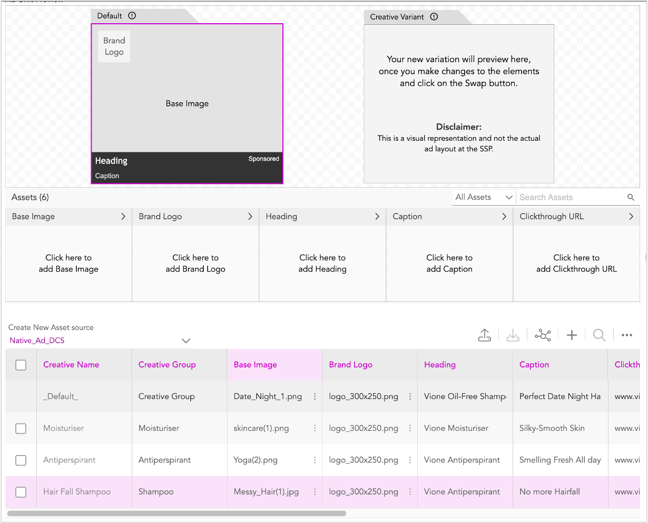Select the Hair Fall Shampoo row checkbox

click(21, 492)
